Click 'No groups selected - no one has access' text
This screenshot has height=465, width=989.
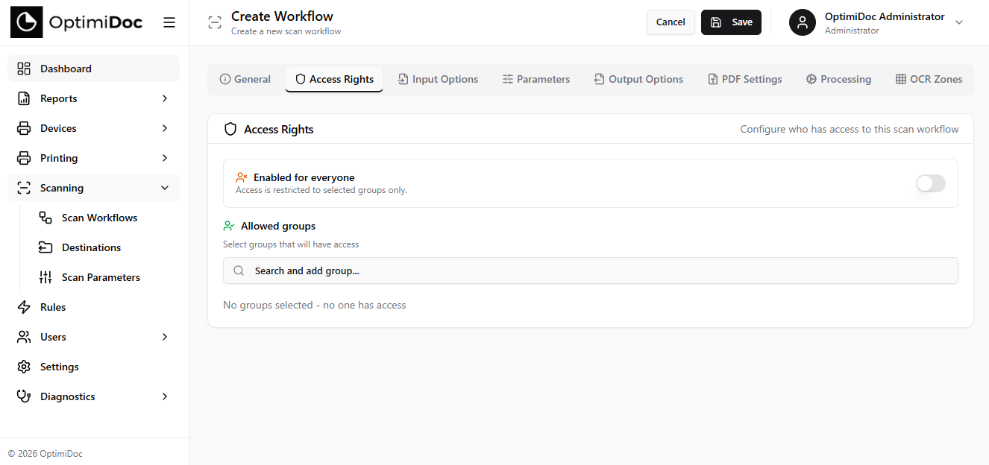(315, 306)
